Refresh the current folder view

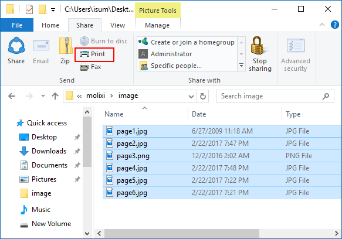click(x=203, y=96)
